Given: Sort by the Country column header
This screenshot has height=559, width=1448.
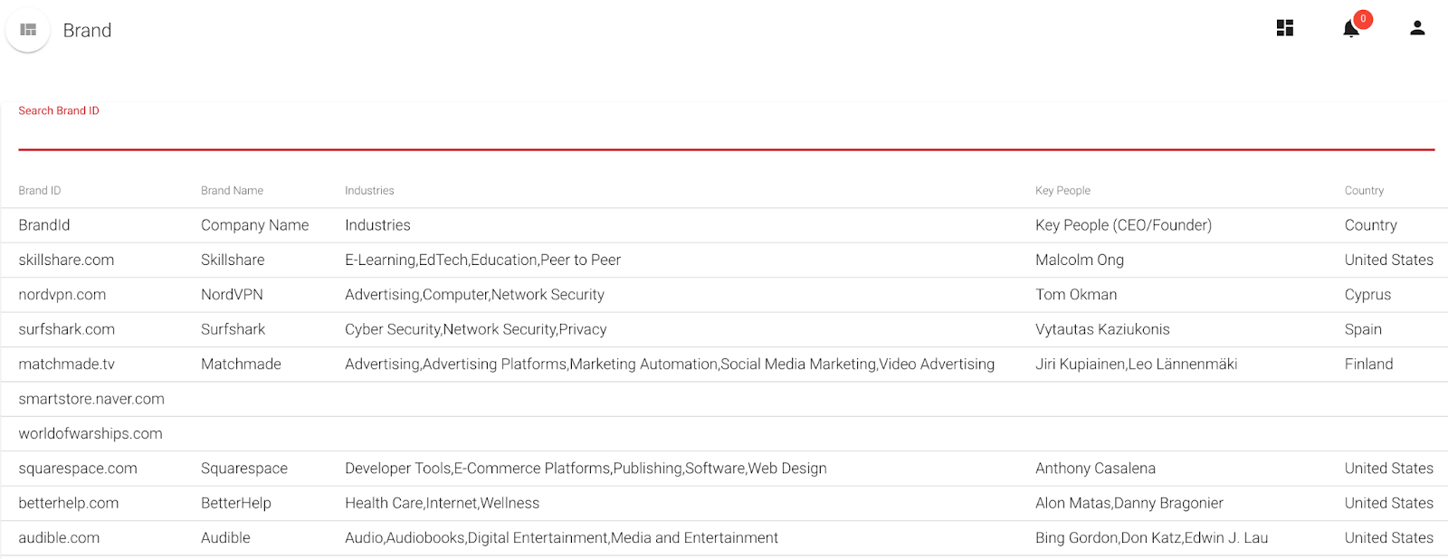Looking at the screenshot, I should pos(1364,191).
